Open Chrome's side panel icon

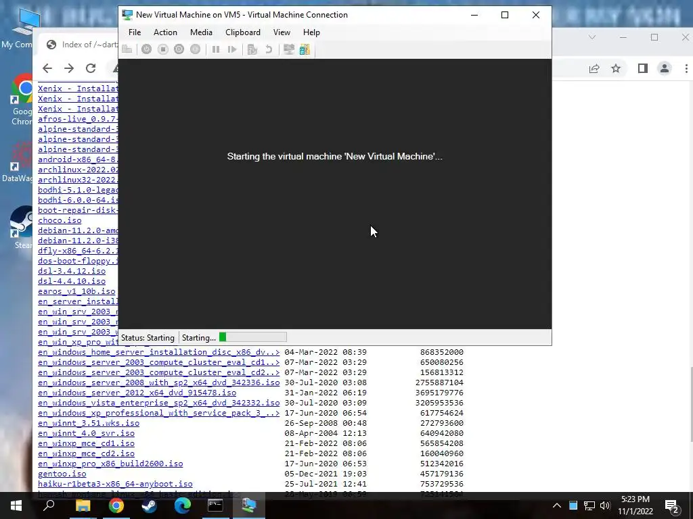pyautogui.click(x=643, y=68)
